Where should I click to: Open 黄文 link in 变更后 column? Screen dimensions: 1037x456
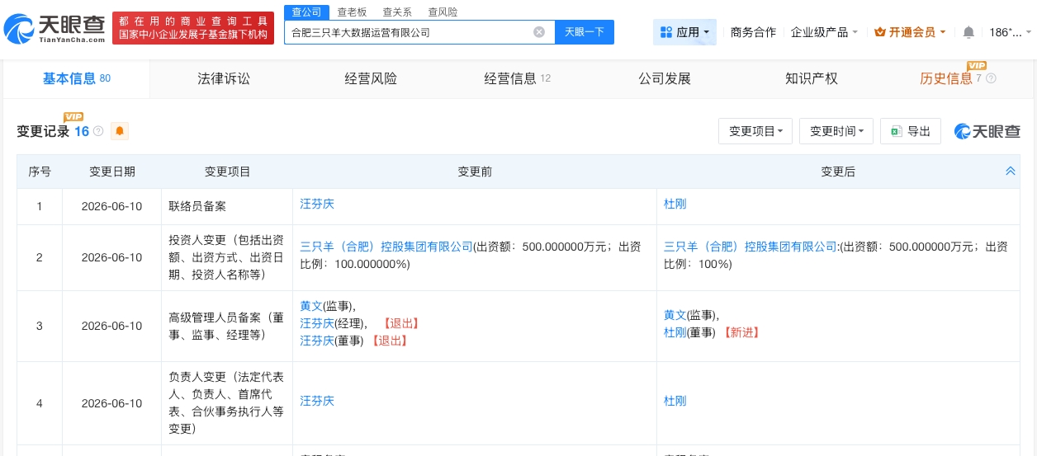tap(675, 315)
